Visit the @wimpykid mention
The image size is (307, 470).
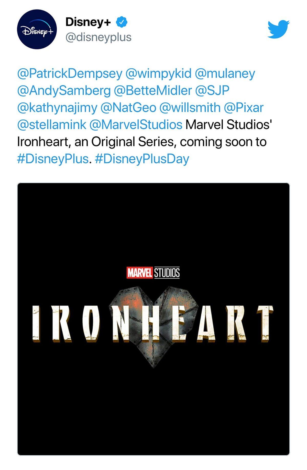pyautogui.click(x=158, y=74)
